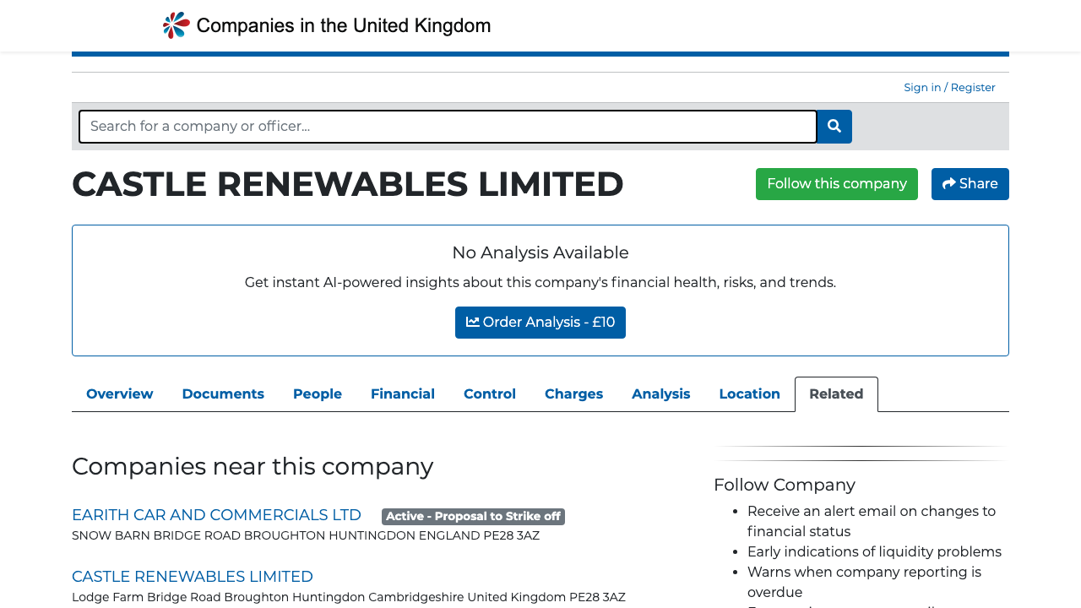
Task: Click the Register link
Action: (972, 87)
